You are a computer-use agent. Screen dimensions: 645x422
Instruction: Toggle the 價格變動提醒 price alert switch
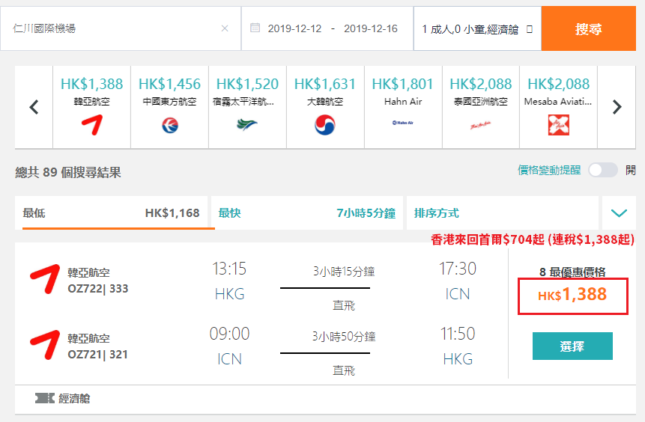602,170
